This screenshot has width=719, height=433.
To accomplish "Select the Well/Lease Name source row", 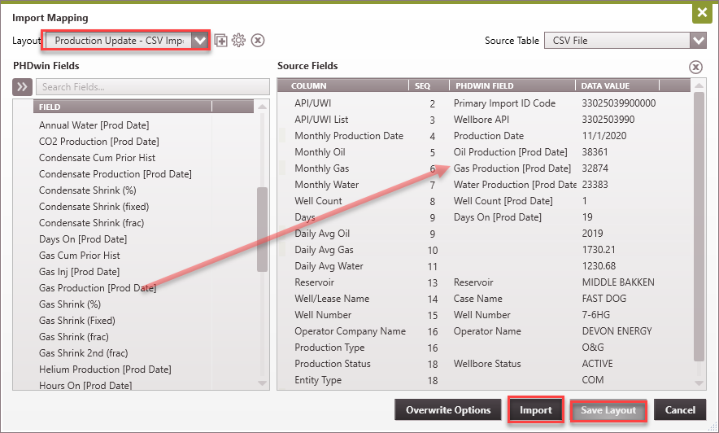I will pos(485,299).
